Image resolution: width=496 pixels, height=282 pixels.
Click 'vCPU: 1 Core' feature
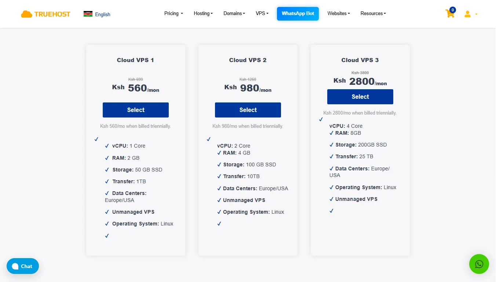pos(129,146)
